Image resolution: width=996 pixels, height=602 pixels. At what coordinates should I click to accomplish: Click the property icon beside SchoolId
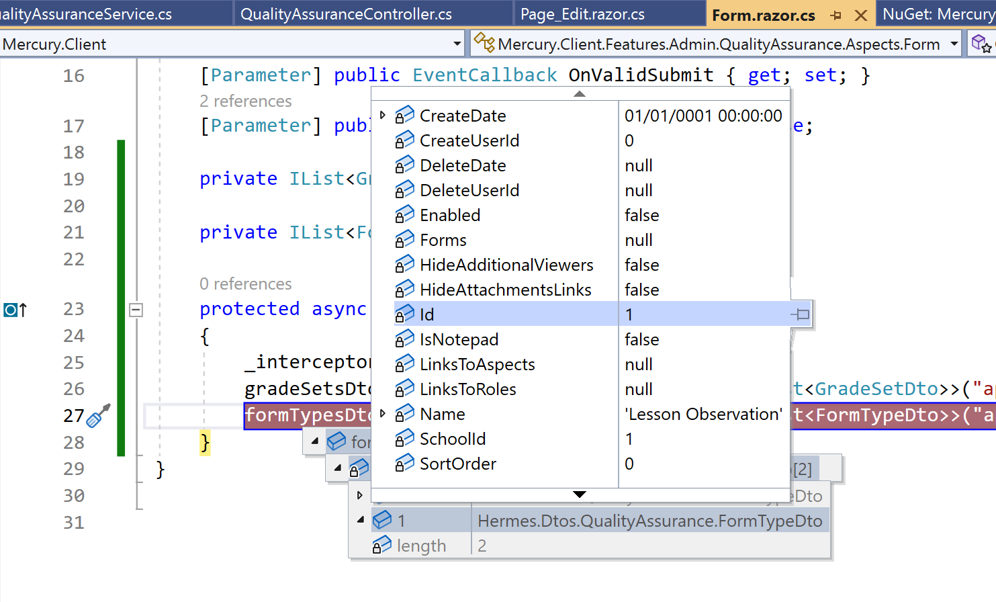click(x=405, y=438)
